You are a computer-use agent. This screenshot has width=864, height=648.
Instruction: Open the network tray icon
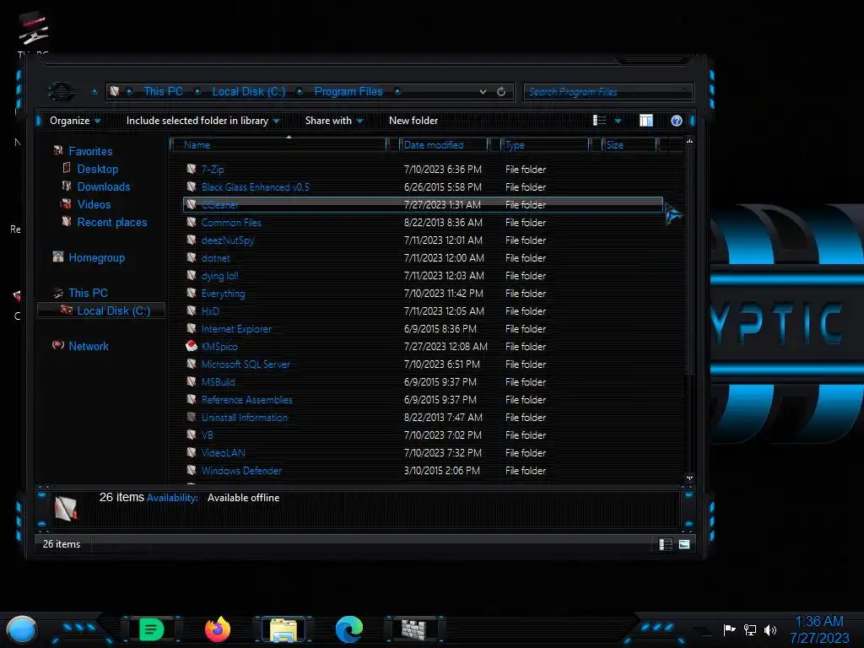click(x=750, y=629)
